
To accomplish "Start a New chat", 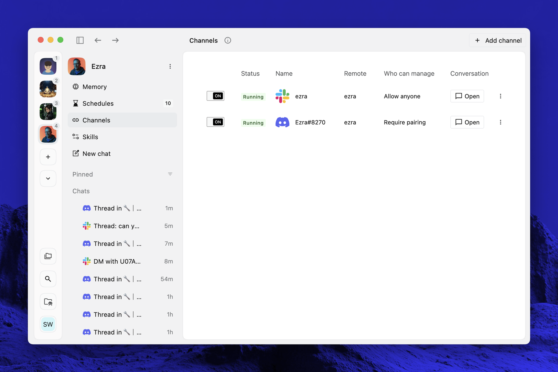I will (x=122, y=154).
